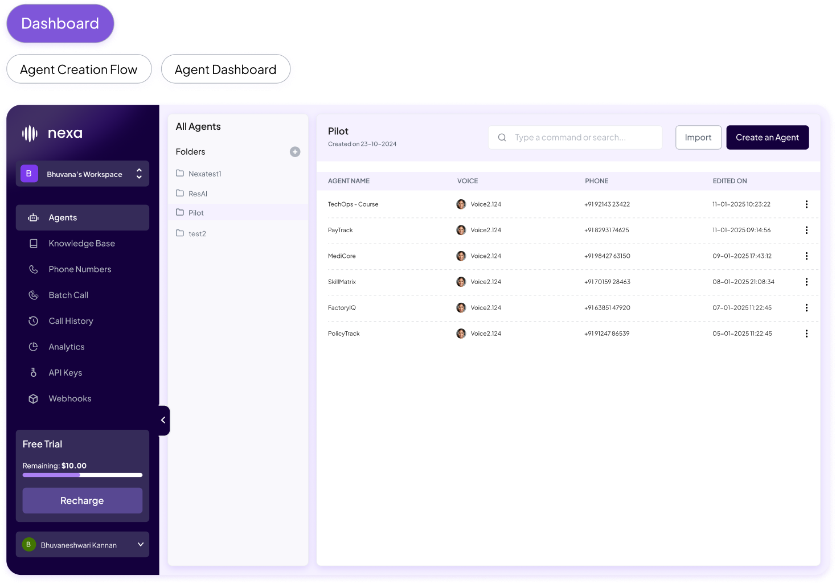Click the API Keys key icon
The image size is (836, 584).
[34, 373]
